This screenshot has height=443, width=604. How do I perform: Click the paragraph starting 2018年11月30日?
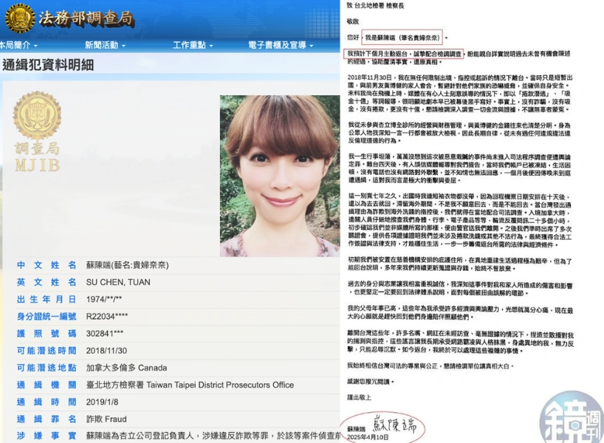460,93
